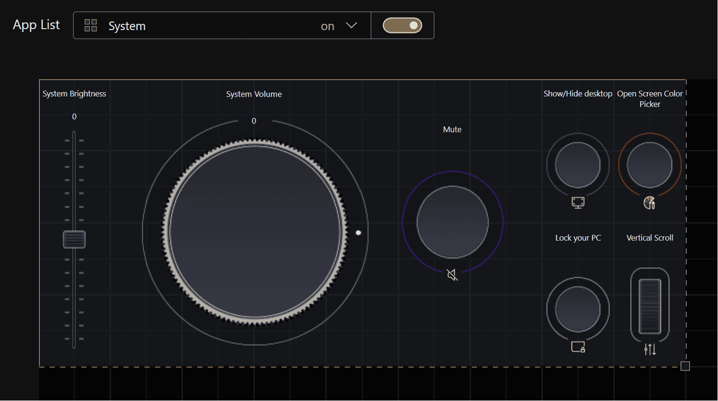Click the grid icon beside System
This screenshot has height=401, width=718.
[x=91, y=25]
